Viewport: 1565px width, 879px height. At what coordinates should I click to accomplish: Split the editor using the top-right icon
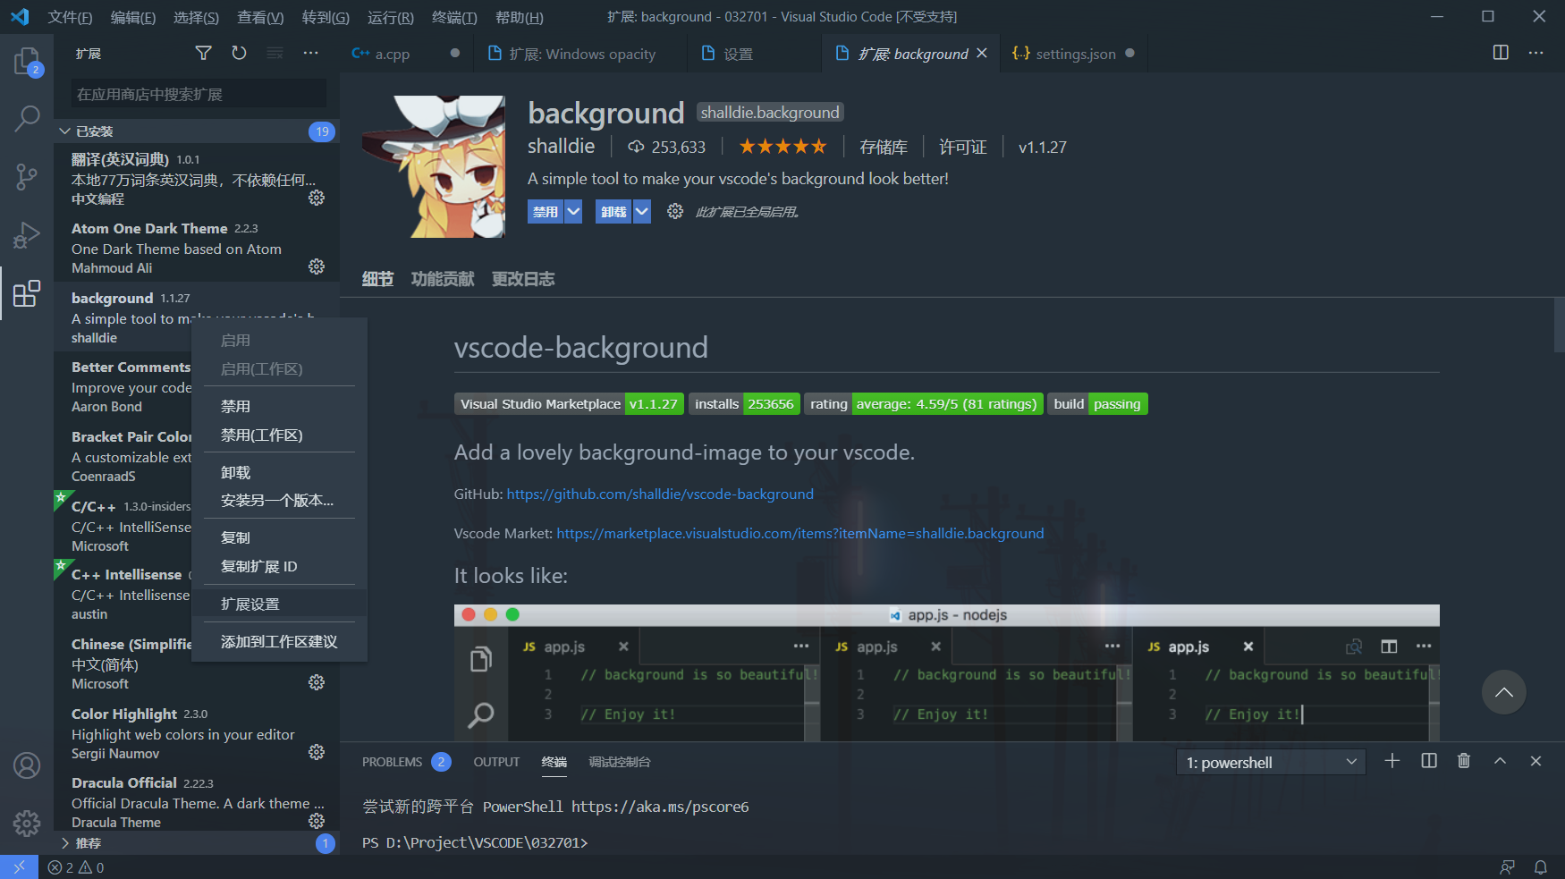[1500, 53]
